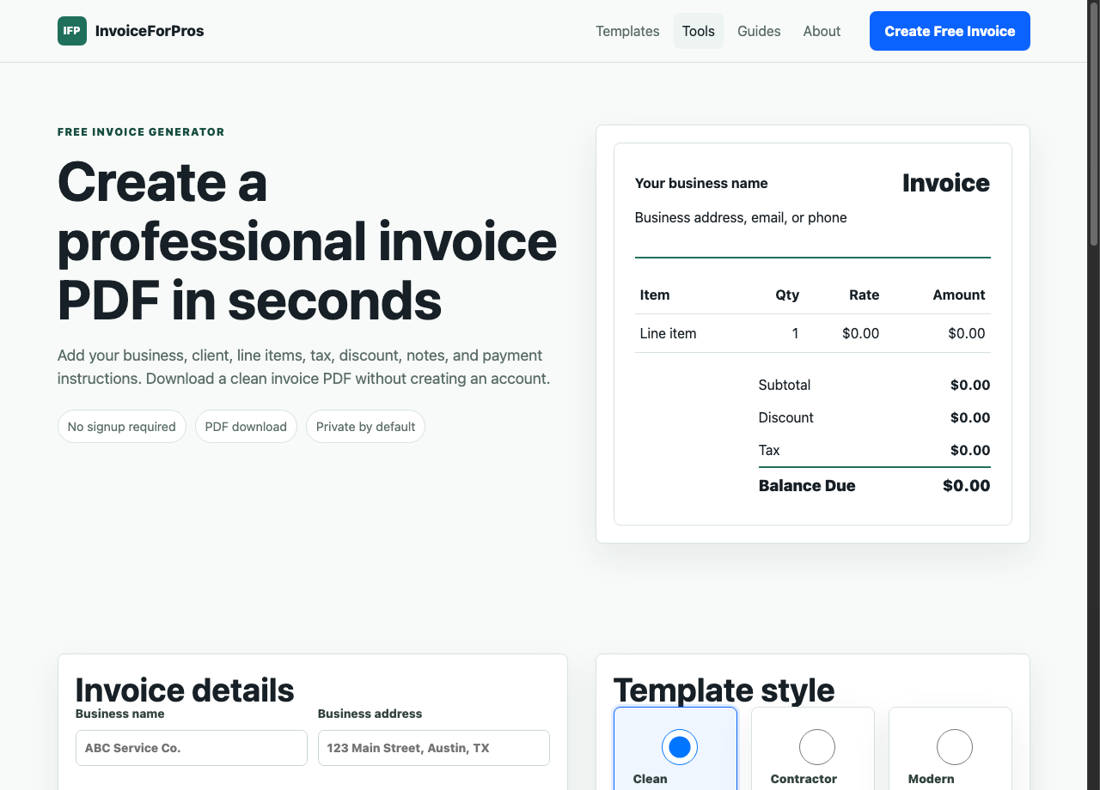
Task: Click the invoice preview card
Action: tap(812, 334)
